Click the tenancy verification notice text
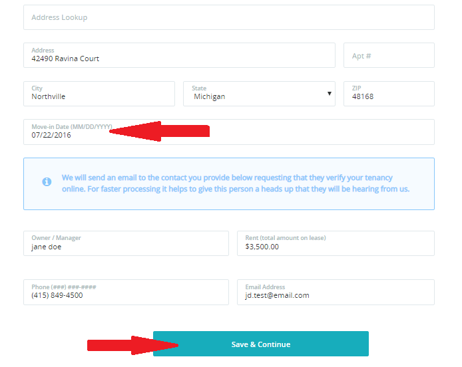Image resolution: width=462 pixels, height=367 pixels. 235,183
